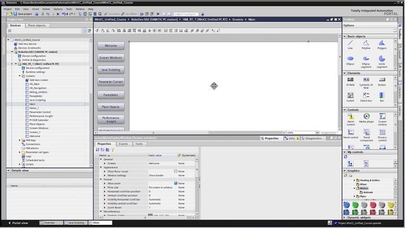Click the Fit to size value cell

pyautogui.click(x=162, y=187)
